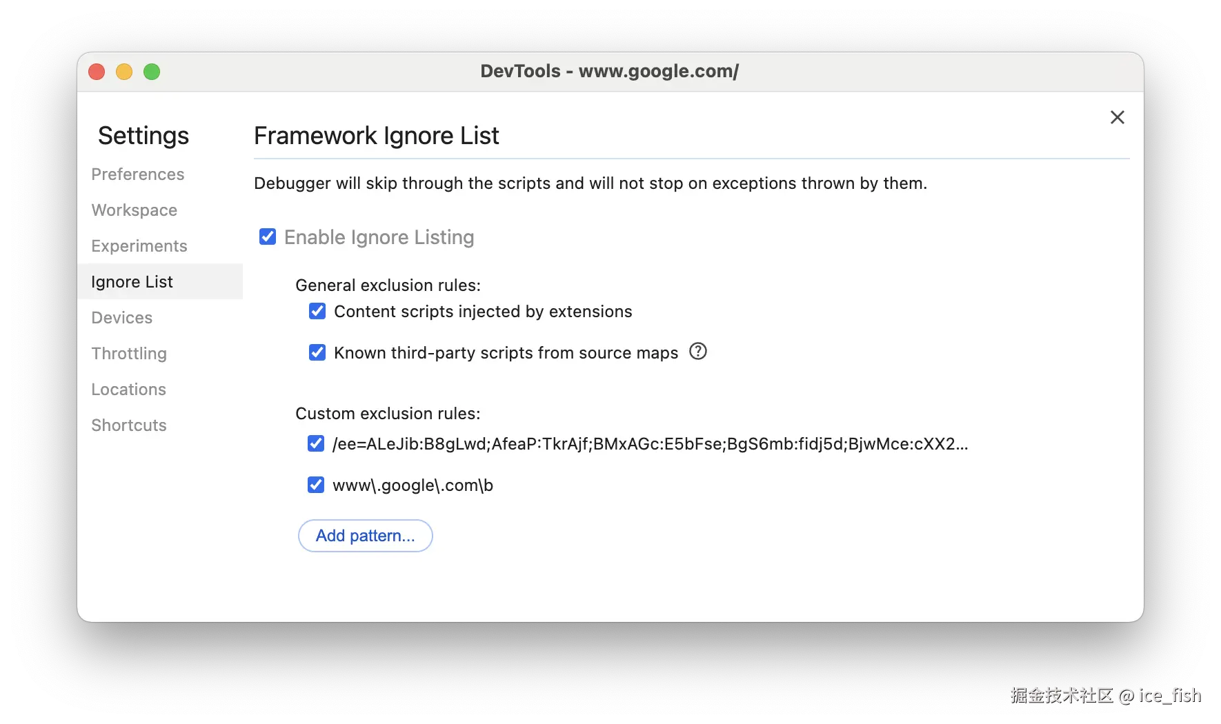Click the red close window button
The height and width of the screenshot is (724, 1221).
(97, 72)
